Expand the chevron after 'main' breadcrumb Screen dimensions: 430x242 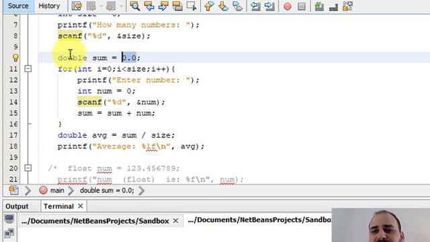(x=71, y=190)
